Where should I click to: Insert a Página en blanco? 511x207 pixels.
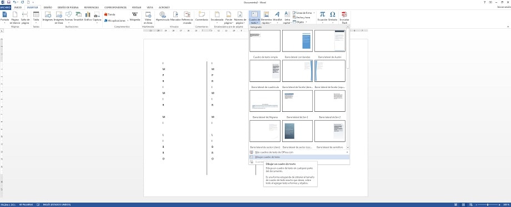point(15,17)
